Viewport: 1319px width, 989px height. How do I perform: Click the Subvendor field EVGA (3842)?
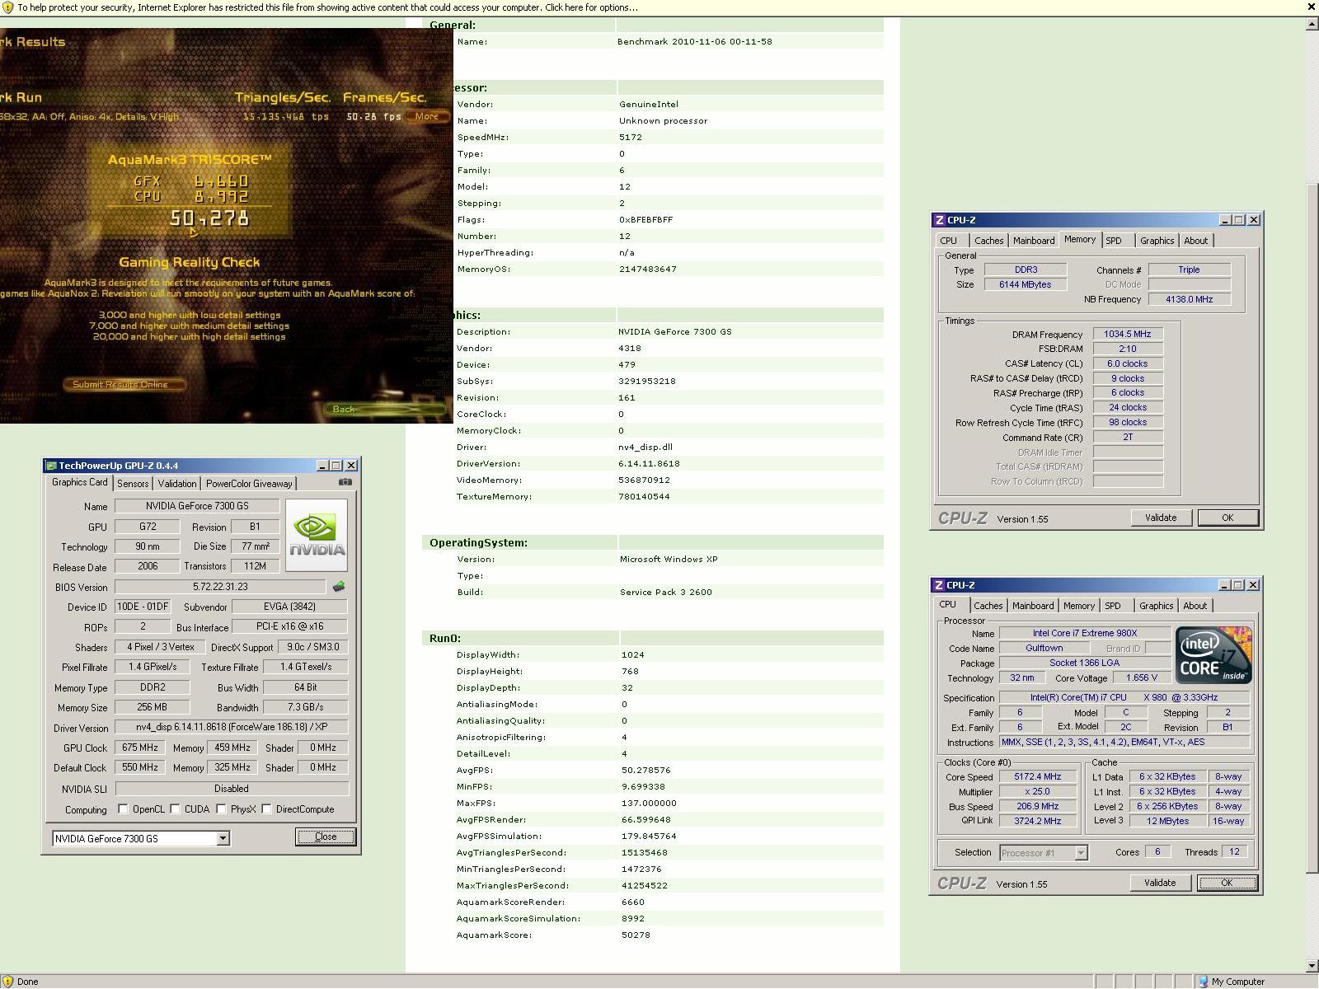(289, 607)
